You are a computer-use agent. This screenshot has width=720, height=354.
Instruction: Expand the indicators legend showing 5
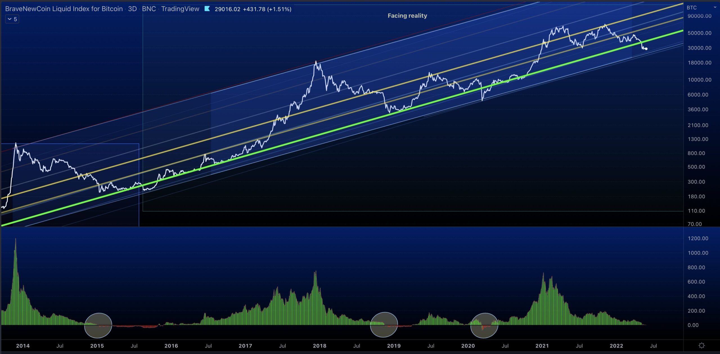(x=12, y=19)
